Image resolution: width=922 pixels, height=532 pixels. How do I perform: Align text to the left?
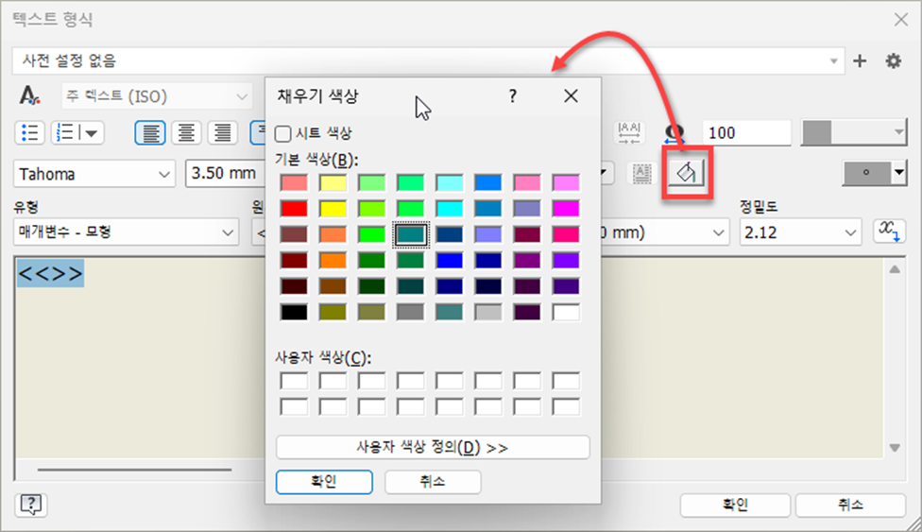pyautogui.click(x=150, y=133)
